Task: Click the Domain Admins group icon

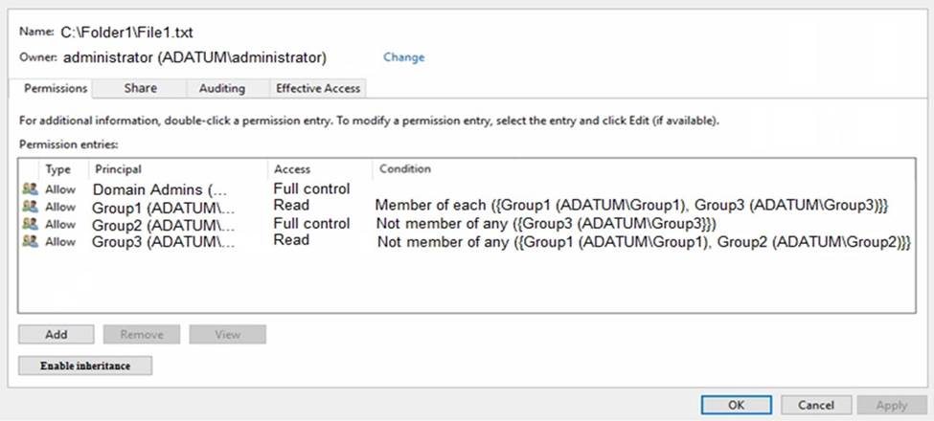Action: coord(30,189)
